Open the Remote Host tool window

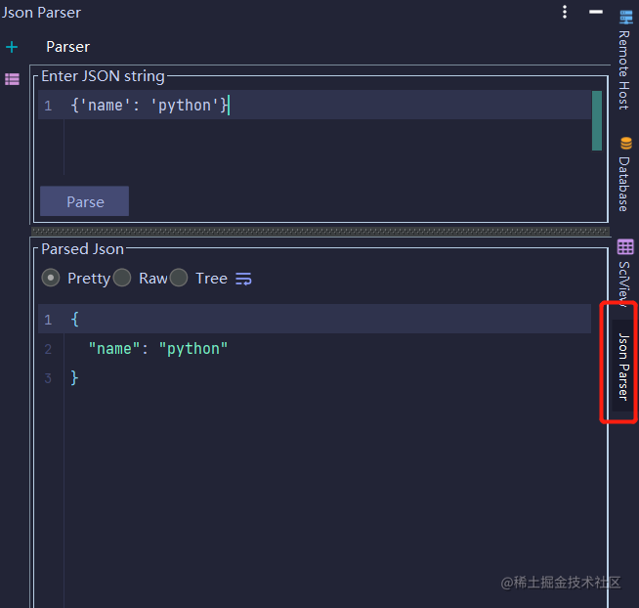624,61
